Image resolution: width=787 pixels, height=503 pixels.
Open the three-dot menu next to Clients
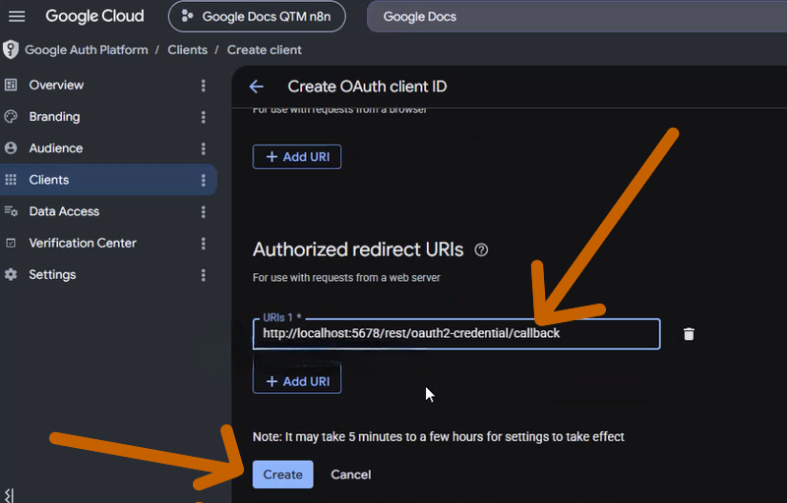pyautogui.click(x=204, y=180)
